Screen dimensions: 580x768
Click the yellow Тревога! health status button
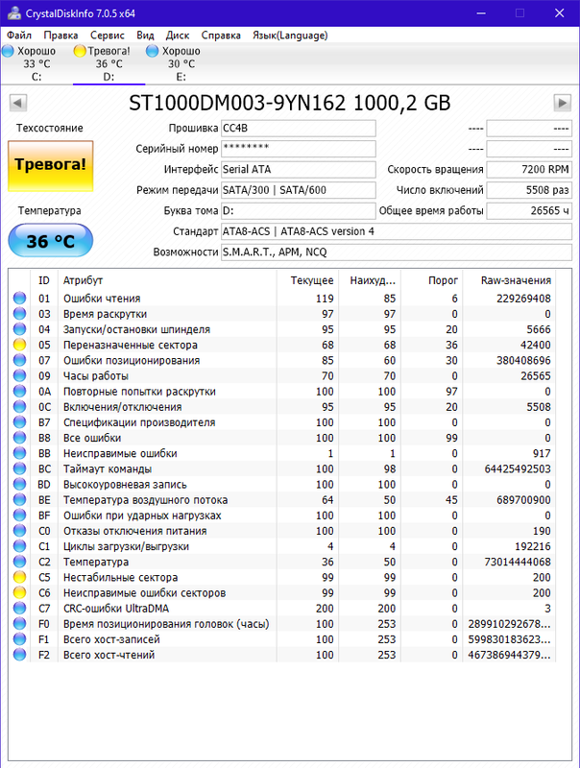51,165
